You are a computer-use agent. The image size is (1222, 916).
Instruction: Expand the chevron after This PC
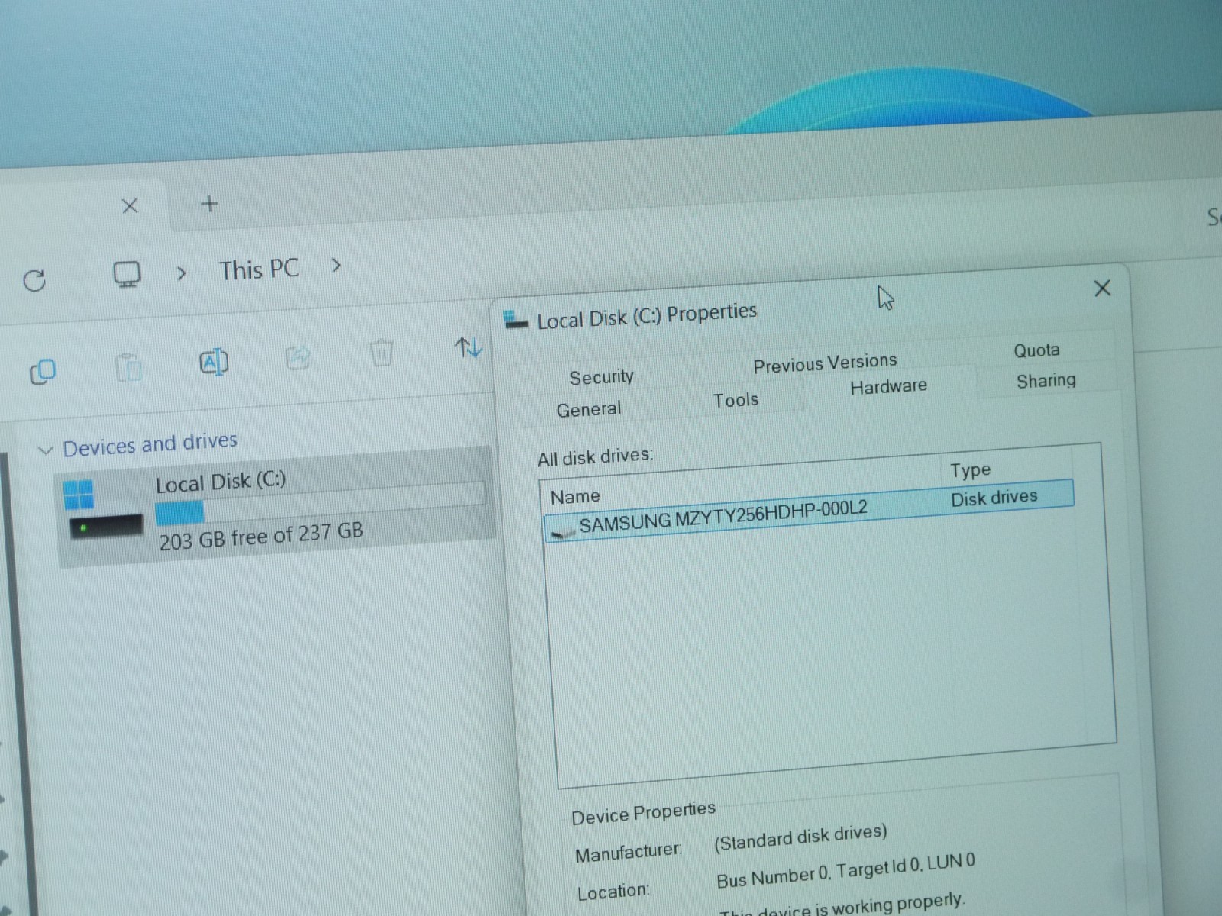pyautogui.click(x=336, y=266)
